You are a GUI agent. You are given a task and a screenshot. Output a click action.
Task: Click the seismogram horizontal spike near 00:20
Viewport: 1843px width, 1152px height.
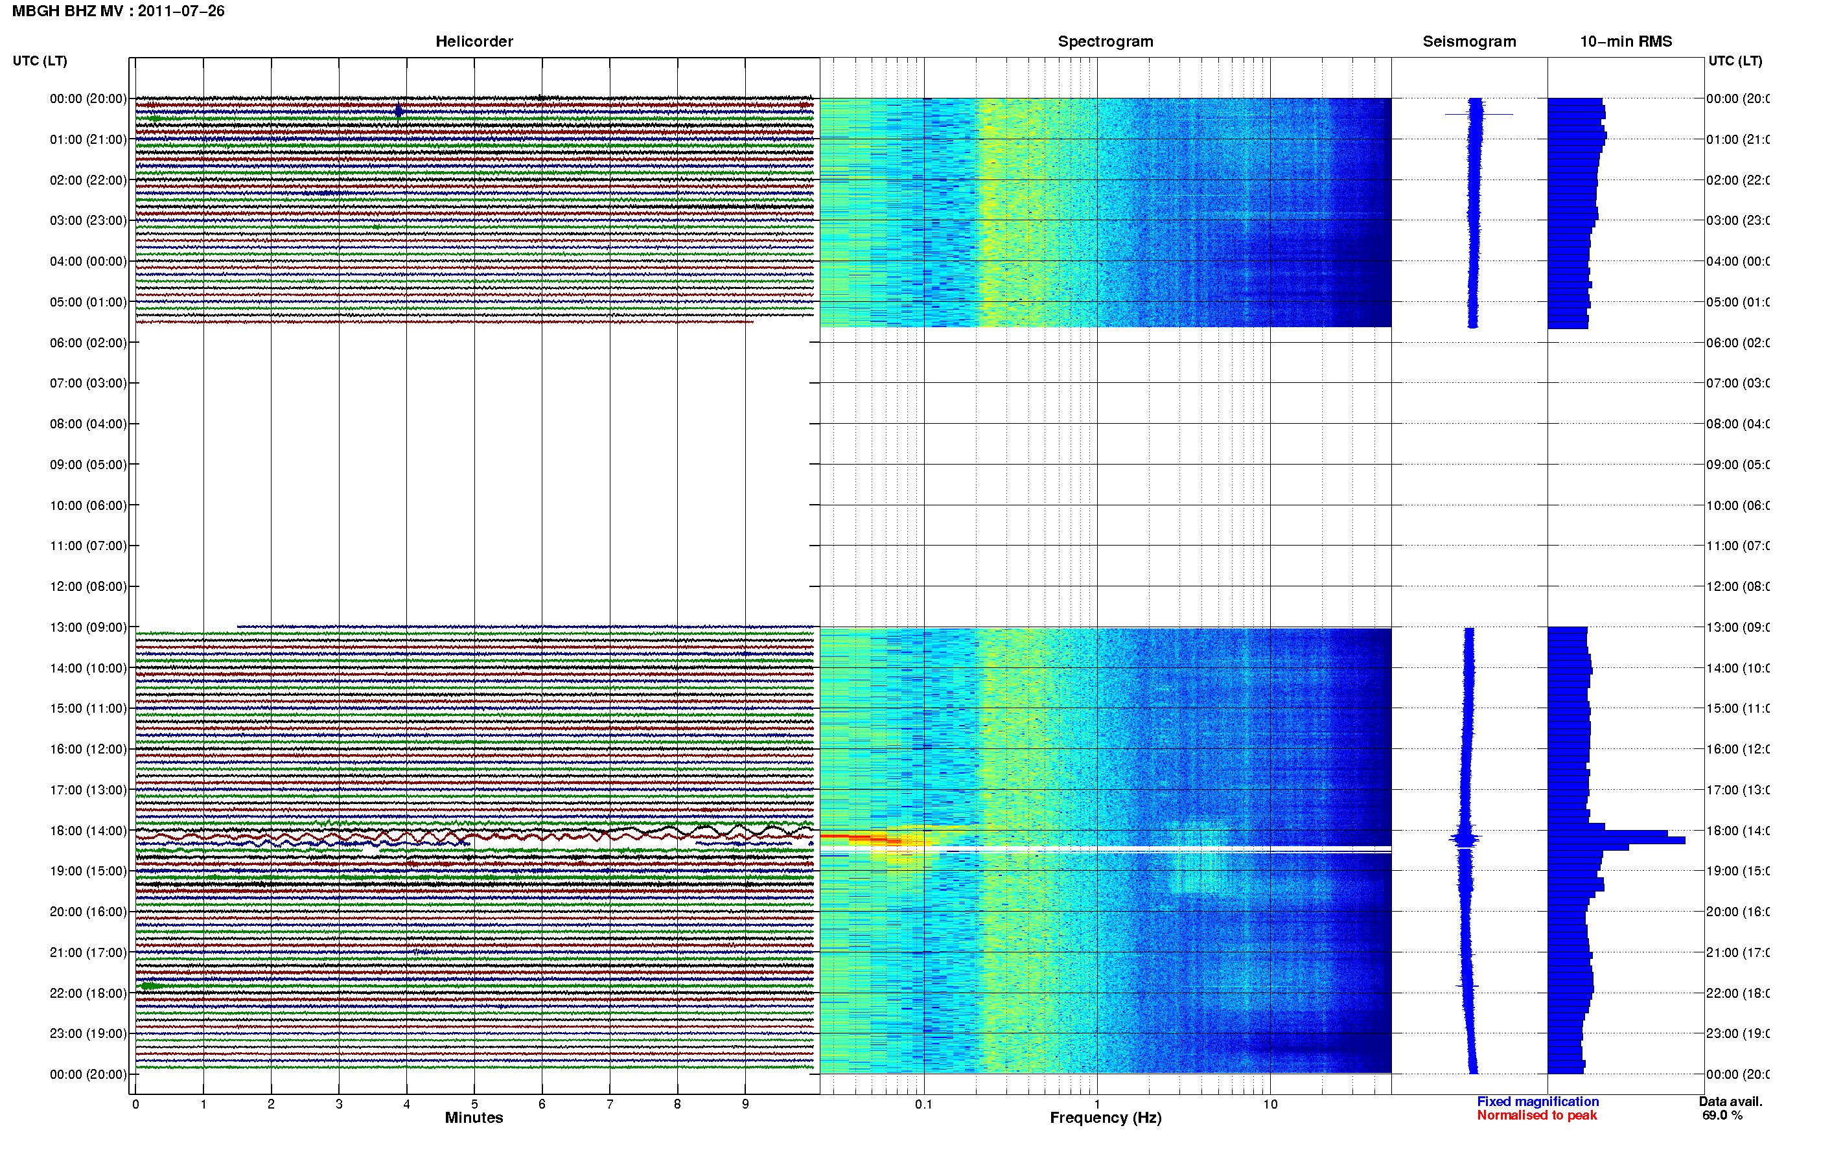(x=1479, y=114)
